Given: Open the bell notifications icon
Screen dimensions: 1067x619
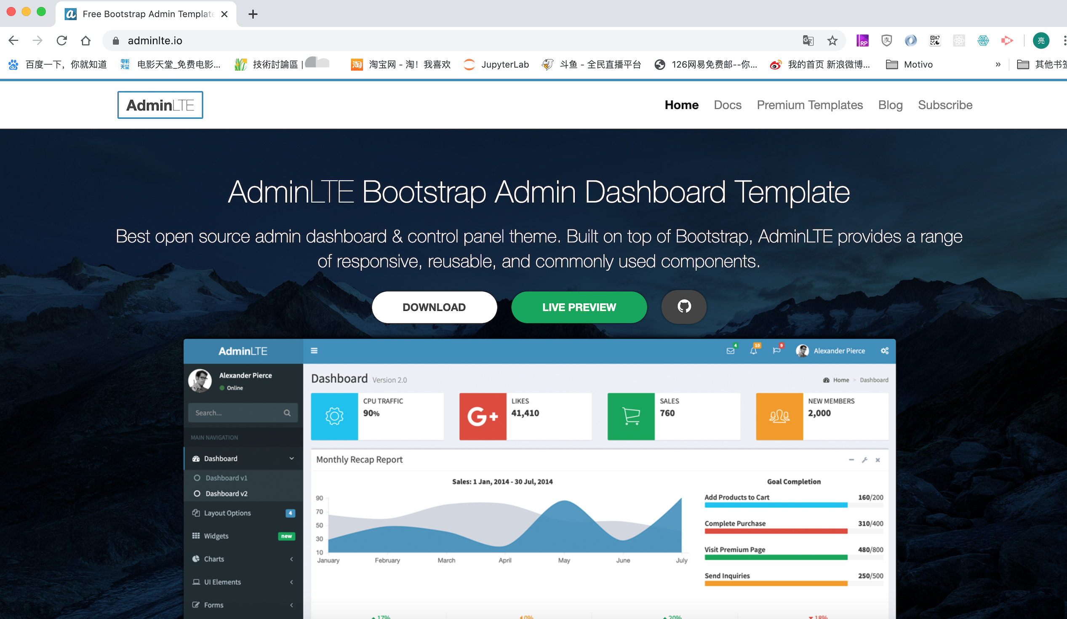Looking at the screenshot, I should coord(754,351).
